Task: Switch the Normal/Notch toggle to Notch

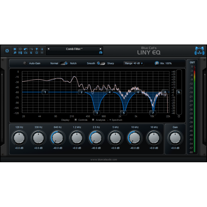Action: [66, 63]
